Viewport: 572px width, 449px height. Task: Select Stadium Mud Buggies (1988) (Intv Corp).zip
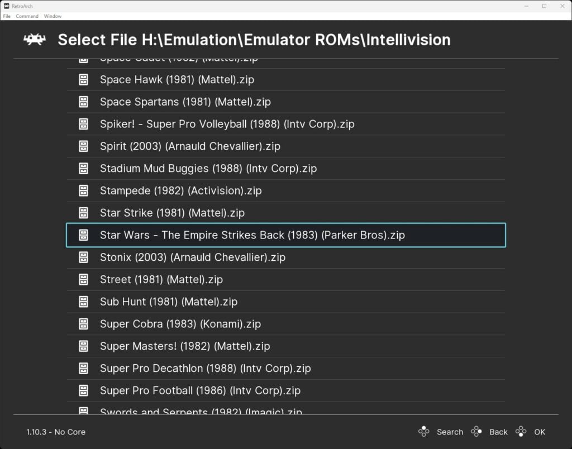(x=286, y=169)
